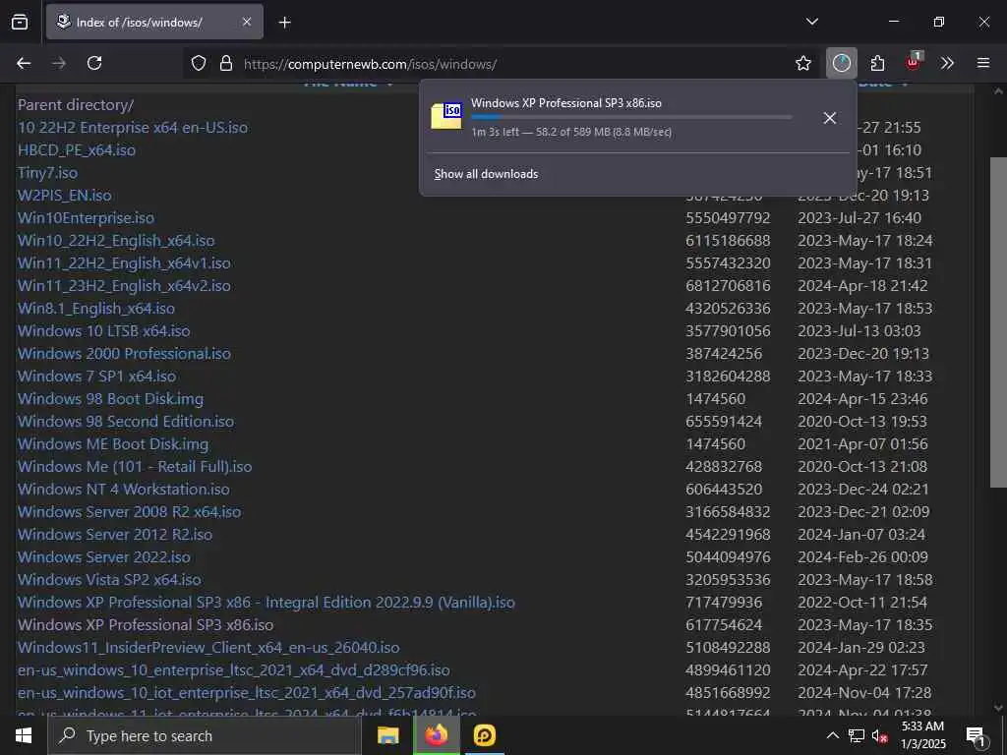Open the network status tray icon
1007x755 pixels.
point(857,735)
